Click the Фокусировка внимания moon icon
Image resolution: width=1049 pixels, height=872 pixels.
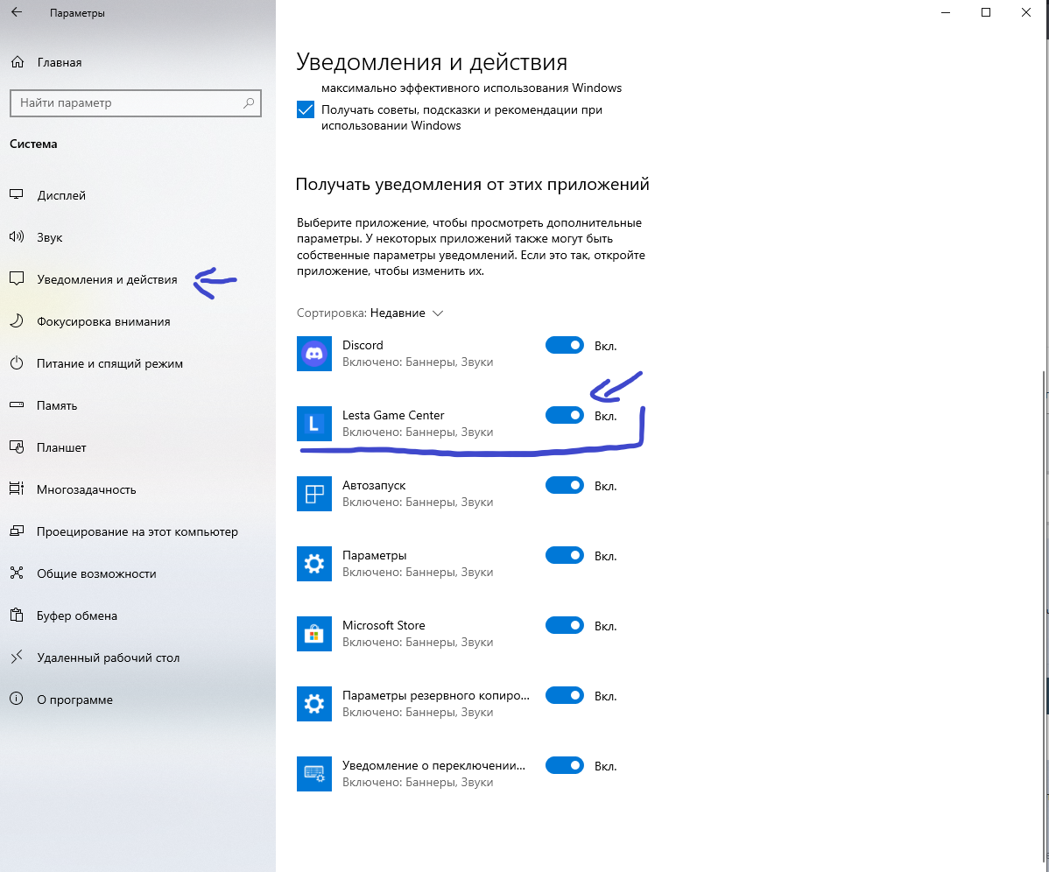(x=17, y=321)
